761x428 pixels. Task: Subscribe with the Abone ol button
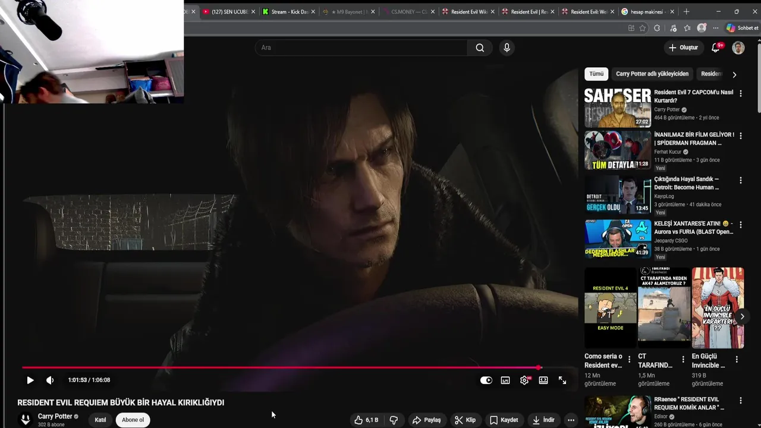point(133,420)
